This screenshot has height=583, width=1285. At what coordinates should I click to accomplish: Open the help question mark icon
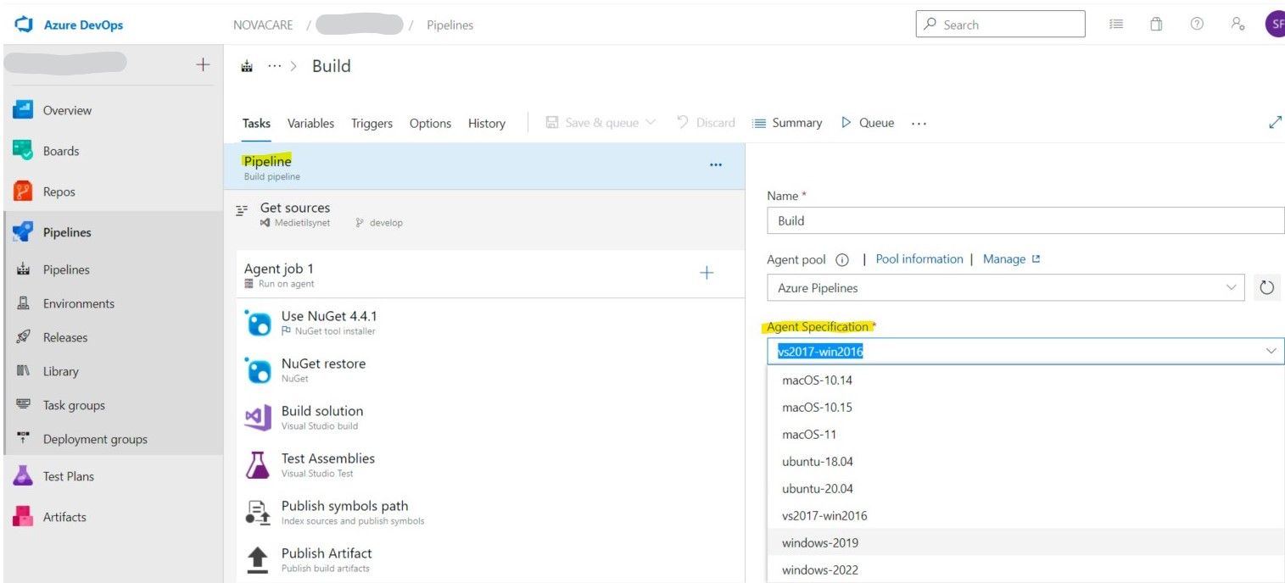coord(1197,25)
